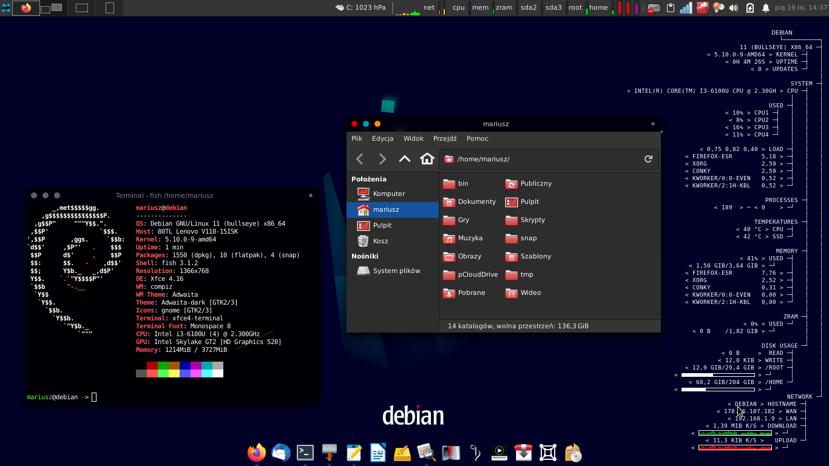Open the e-book reader dock icon
Image resolution: width=829 pixels, height=466 pixels.
tap(451, 452)
